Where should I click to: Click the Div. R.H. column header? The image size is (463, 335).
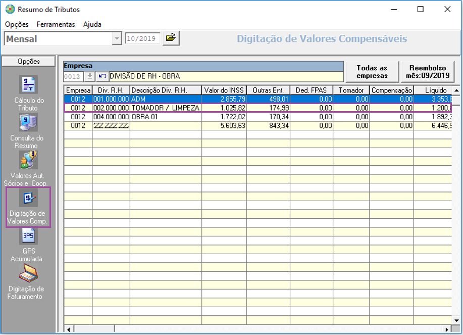tap(111, 90)
